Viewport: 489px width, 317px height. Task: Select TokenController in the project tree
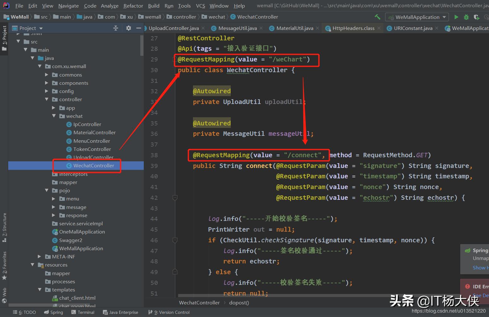(92, 149)
